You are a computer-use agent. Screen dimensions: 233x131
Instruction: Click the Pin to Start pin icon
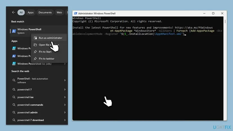[x=35, y=52]
